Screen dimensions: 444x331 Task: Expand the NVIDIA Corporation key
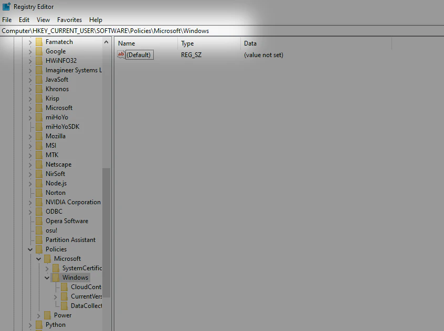(x=30, y=203)
